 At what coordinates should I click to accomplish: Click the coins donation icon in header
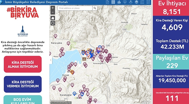point(119,2)
